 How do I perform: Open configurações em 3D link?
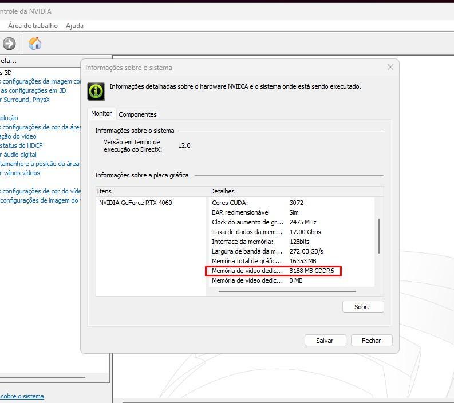33,90
